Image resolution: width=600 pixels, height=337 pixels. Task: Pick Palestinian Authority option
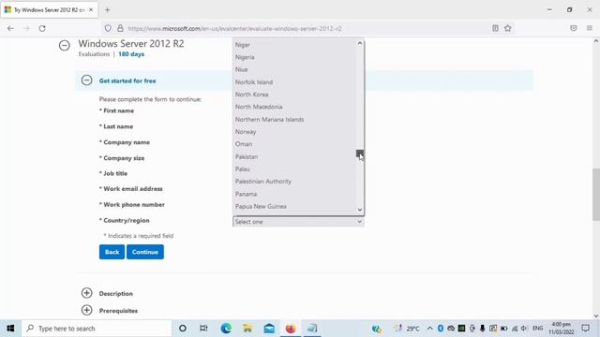pyautogui.click(x=263, y=181)
